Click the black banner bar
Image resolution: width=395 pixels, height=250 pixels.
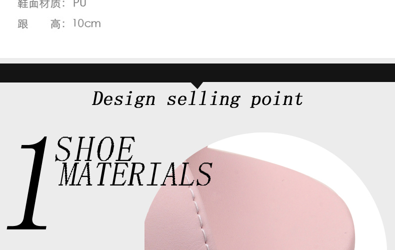197,73
